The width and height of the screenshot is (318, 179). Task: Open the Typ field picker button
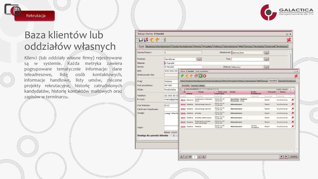coord(266,59)
